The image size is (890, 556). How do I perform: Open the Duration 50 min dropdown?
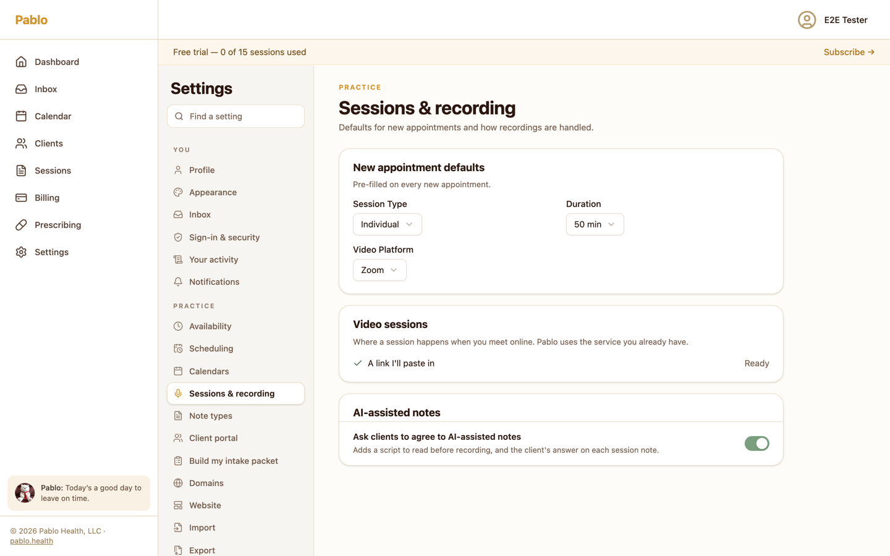click(595, 224)
